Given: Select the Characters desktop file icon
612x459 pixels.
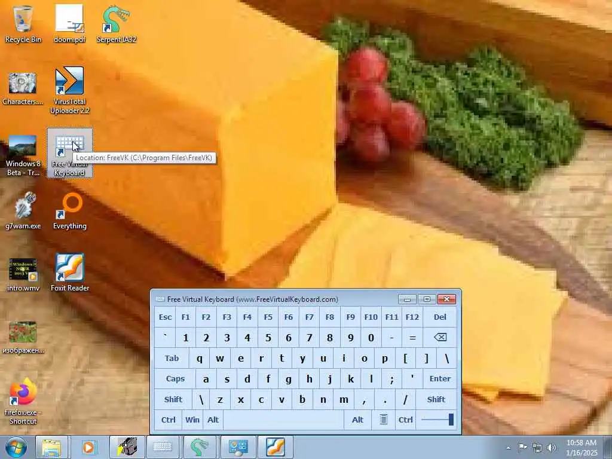Looking at the screenshot, I should click(x=23, y=89).
